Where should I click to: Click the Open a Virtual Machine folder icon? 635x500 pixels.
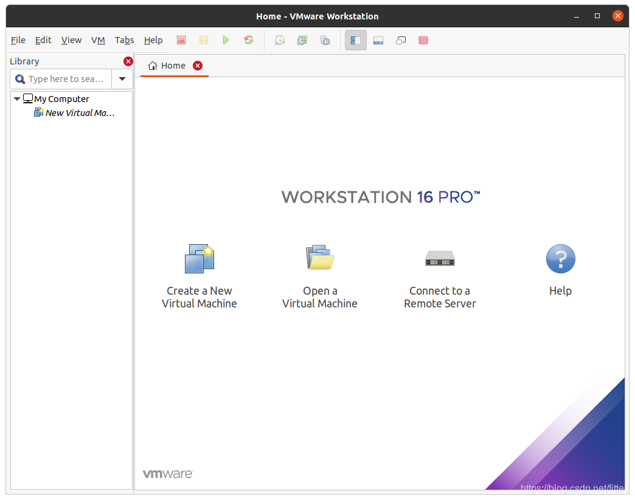coord(319,257)
